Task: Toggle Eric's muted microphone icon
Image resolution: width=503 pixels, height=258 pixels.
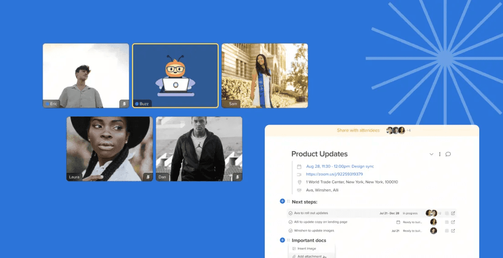Action: (124, 104)
